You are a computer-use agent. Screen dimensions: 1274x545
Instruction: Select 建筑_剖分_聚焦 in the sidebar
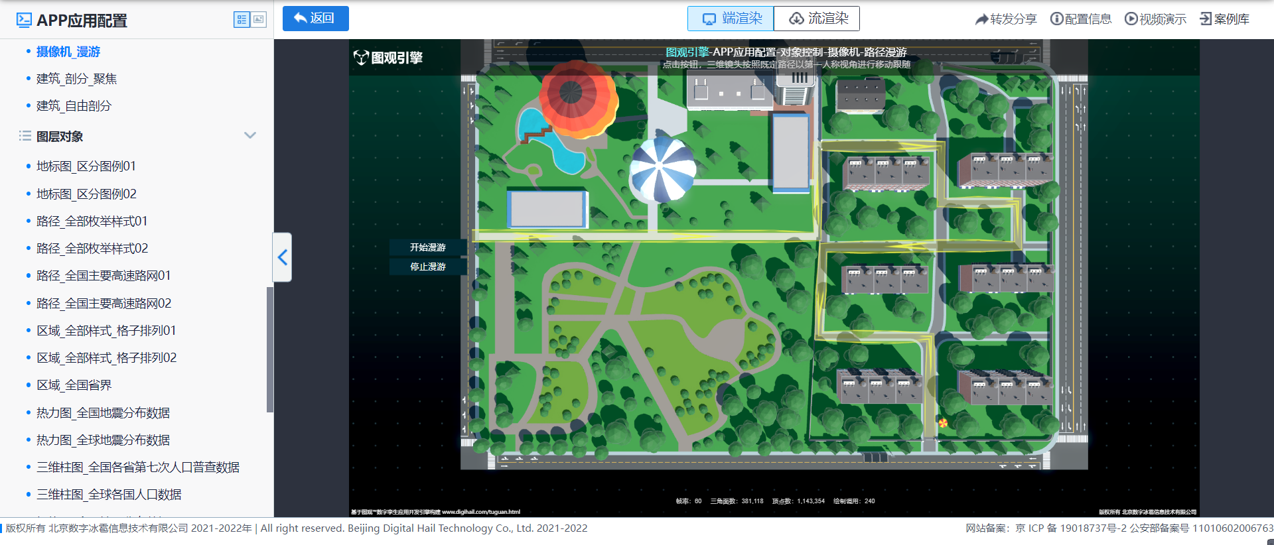point(76,79)
